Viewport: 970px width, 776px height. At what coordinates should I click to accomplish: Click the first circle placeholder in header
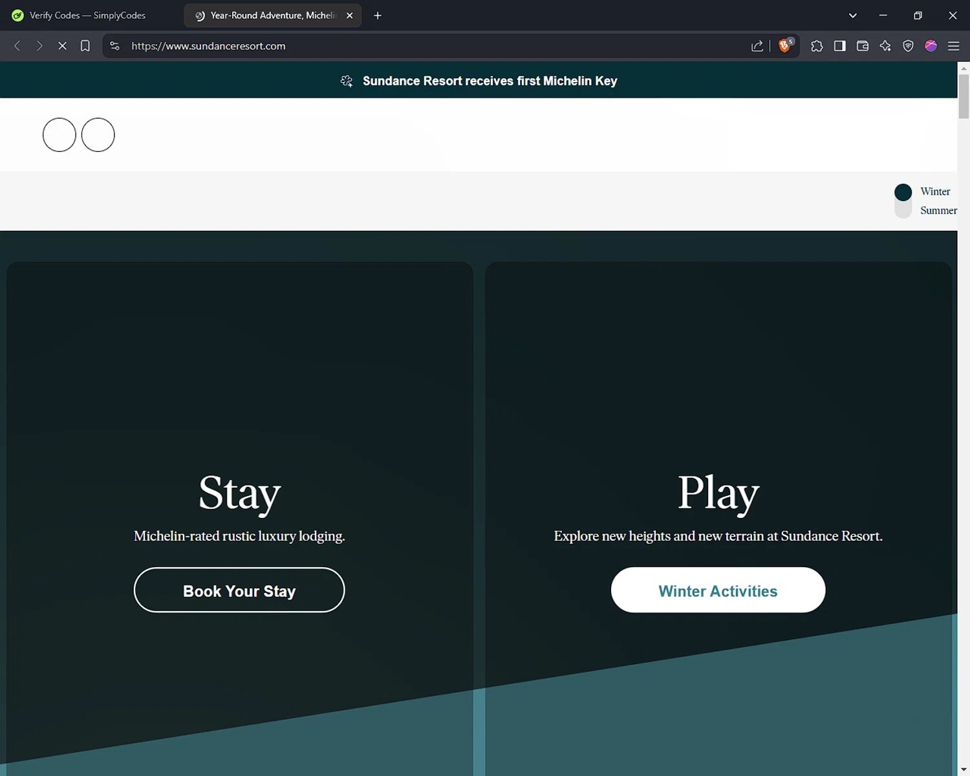pyautogui.click(x=59, y=135)
